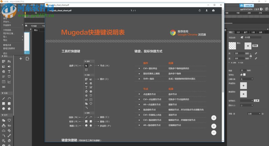This screenshot has width=269, height=146.
Task: Select the chart tool in media panel
Action: click(x=9, y=82)
